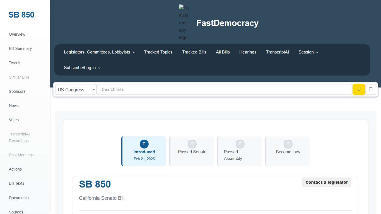Click the Passed Assembly status circle icon

pyautogui.click(x=240, y=144)
